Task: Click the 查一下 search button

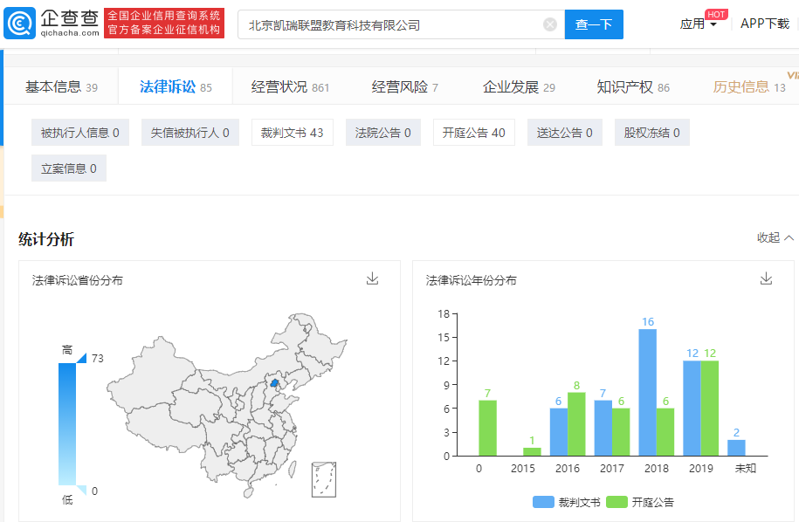Action: 594,24
